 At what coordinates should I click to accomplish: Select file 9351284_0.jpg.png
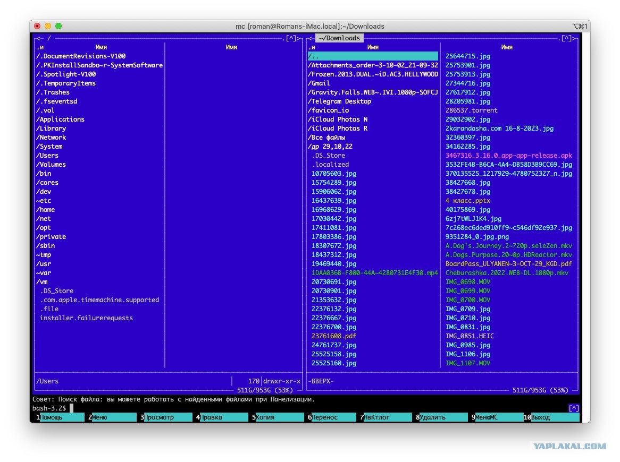click(x=477, y=237)
